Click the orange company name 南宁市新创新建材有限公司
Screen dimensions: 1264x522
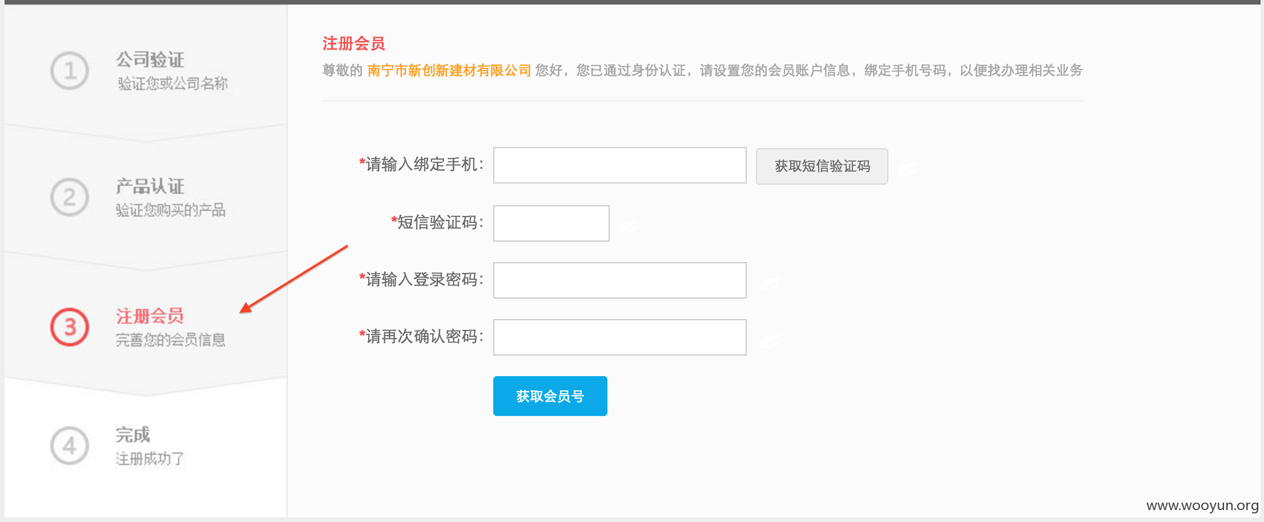point(449,70)
